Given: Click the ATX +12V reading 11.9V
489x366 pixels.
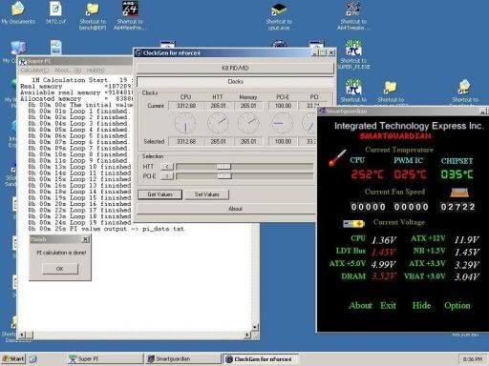Looking at the screenshot, I should tap(466, 240).
